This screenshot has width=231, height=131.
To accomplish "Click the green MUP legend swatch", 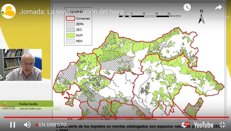I will click(x=70, y=36).
